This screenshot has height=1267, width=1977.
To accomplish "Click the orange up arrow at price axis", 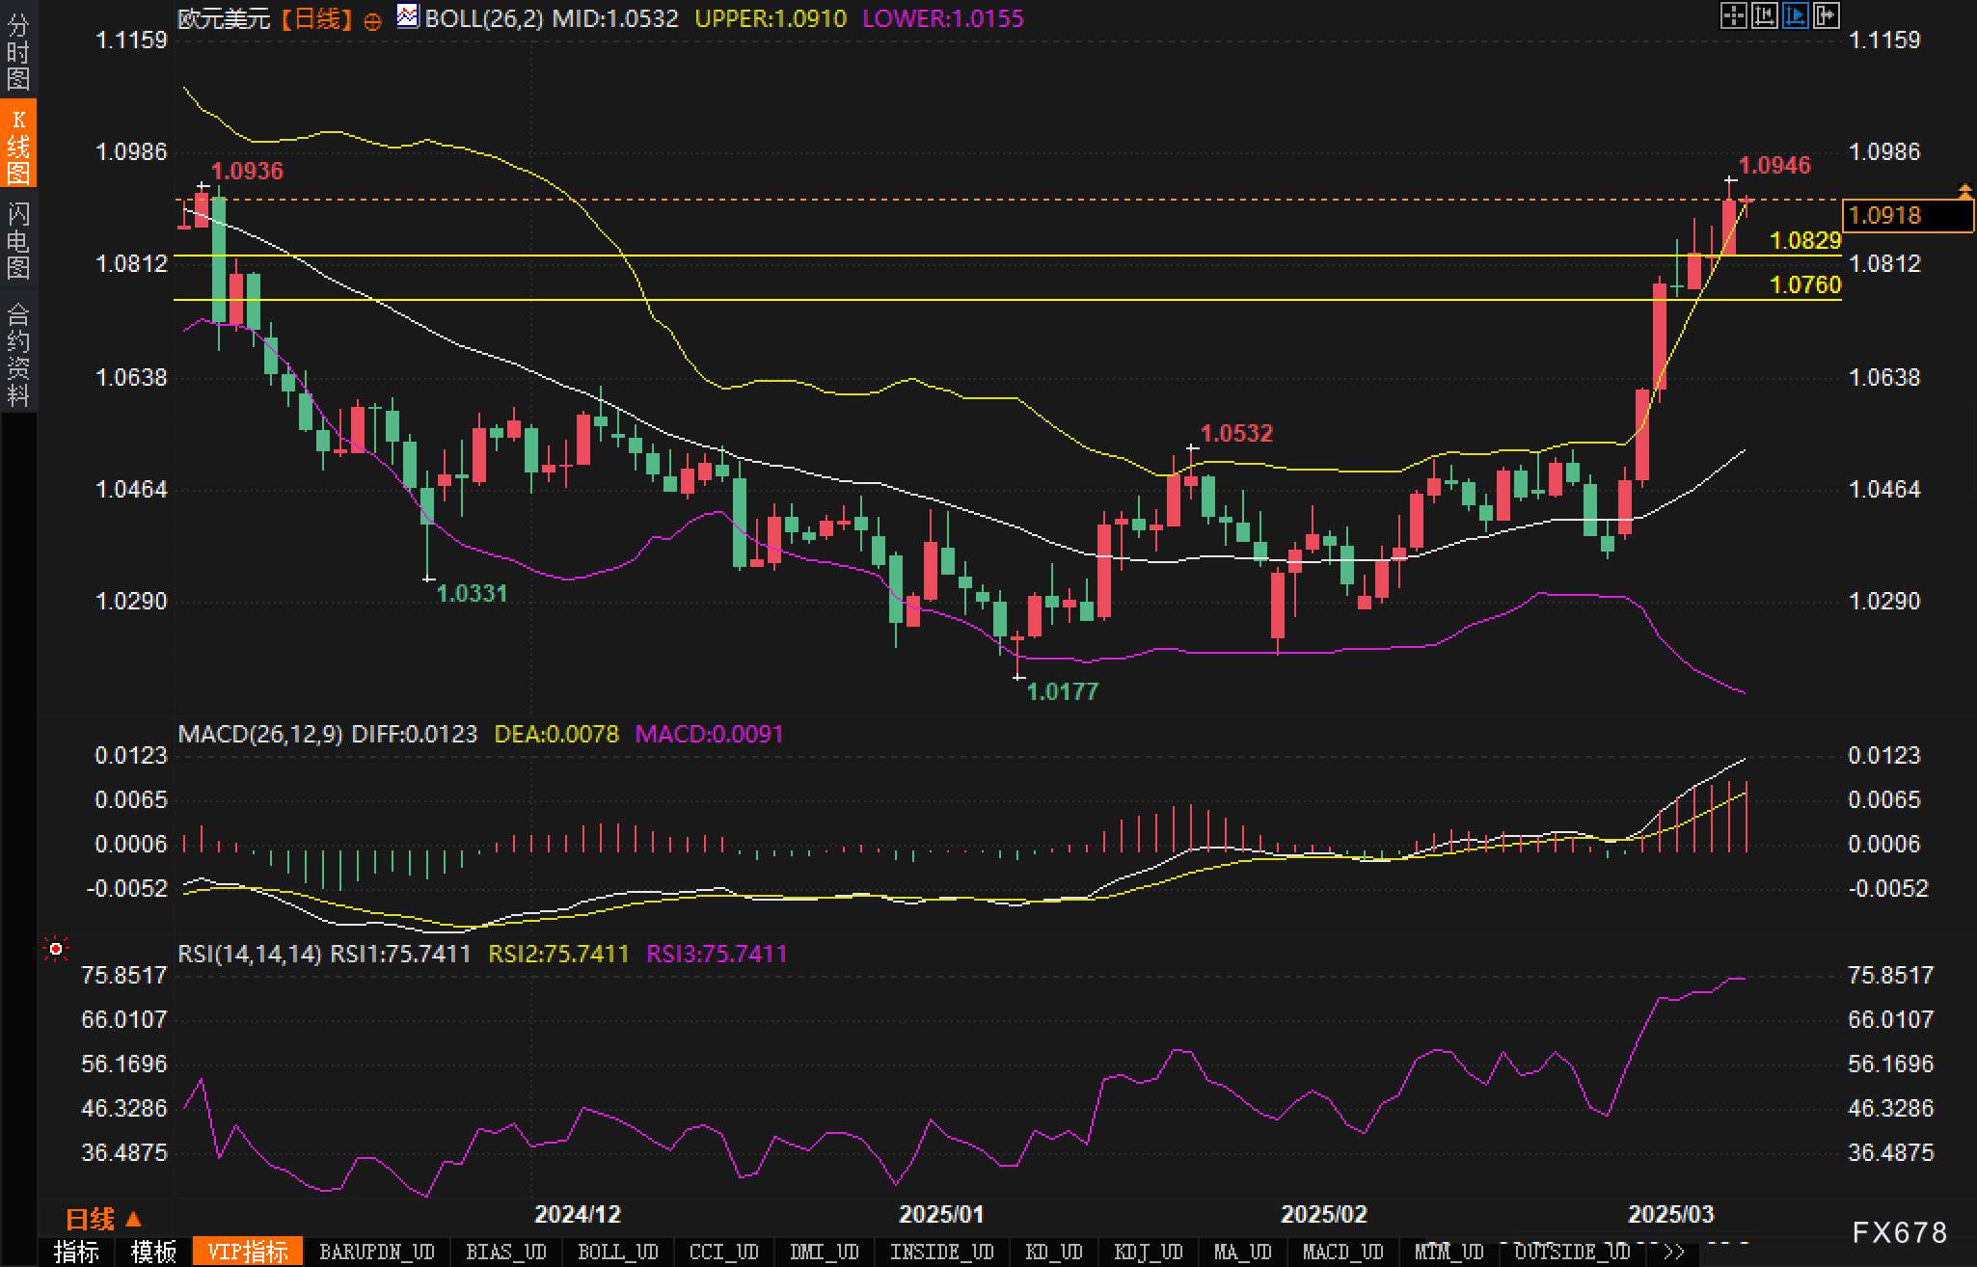I will point(1964,191).
